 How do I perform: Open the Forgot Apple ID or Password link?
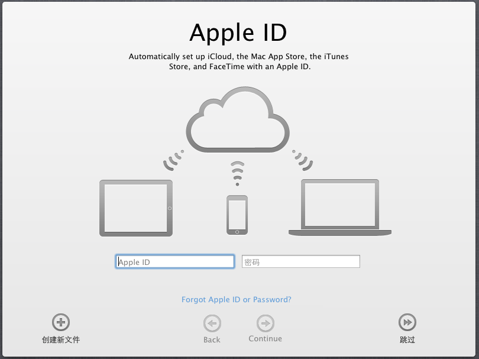(x=237, y=300)
